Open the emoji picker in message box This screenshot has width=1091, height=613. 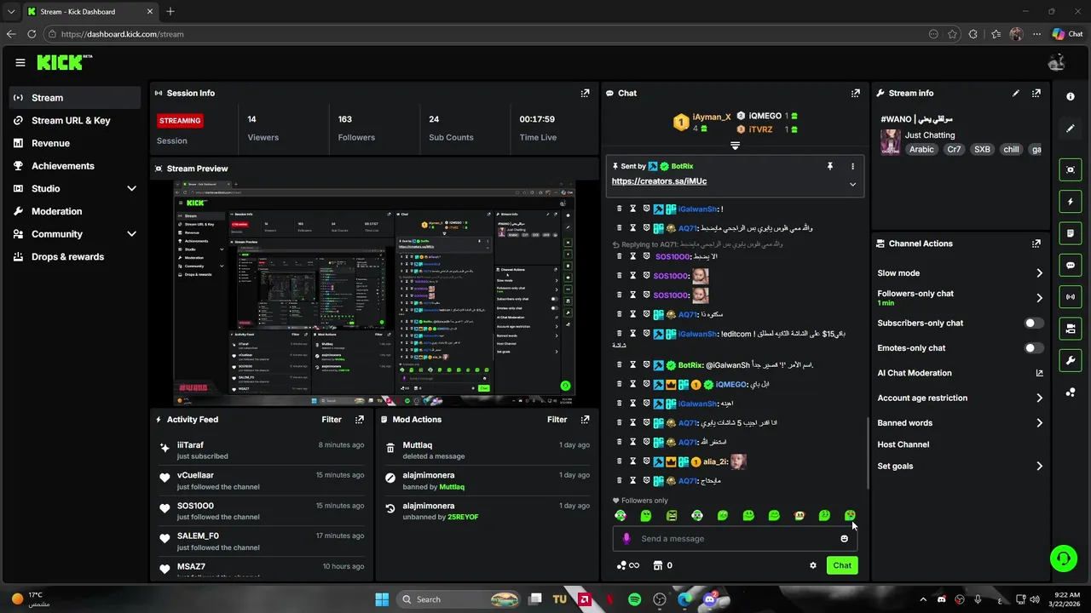coord(845,538)
